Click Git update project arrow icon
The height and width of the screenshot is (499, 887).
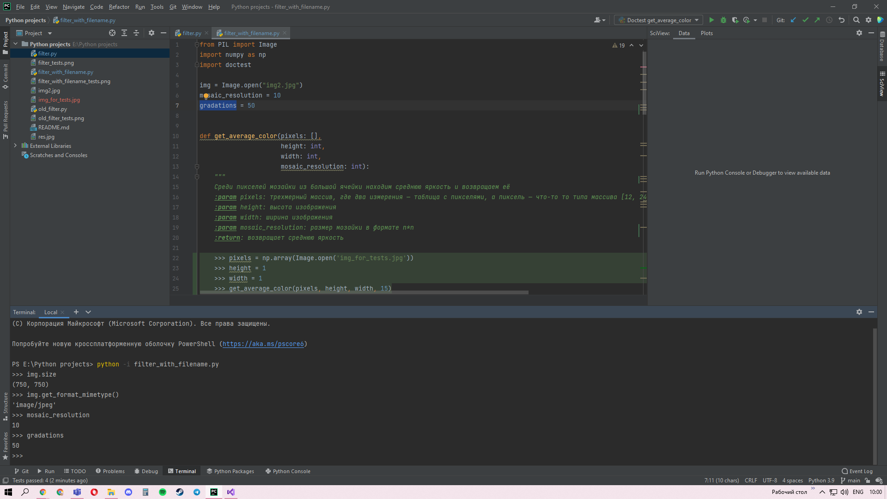click(x=793, y=20)
